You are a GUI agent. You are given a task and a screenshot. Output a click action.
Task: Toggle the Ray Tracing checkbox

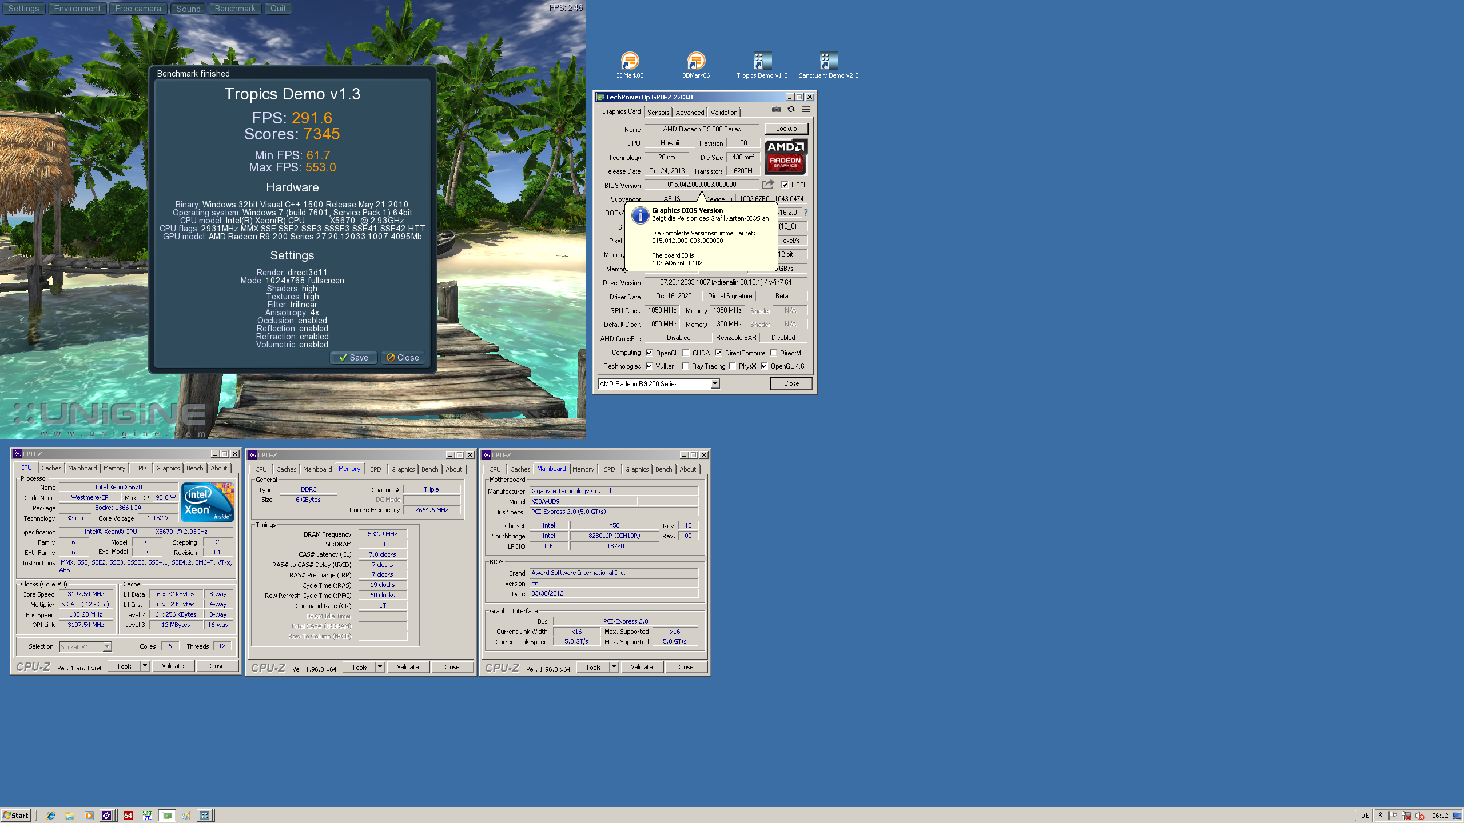(685, 366)
